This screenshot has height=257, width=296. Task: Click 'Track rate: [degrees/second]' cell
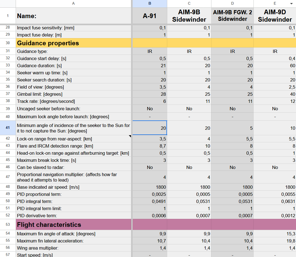tap(73, 101)
